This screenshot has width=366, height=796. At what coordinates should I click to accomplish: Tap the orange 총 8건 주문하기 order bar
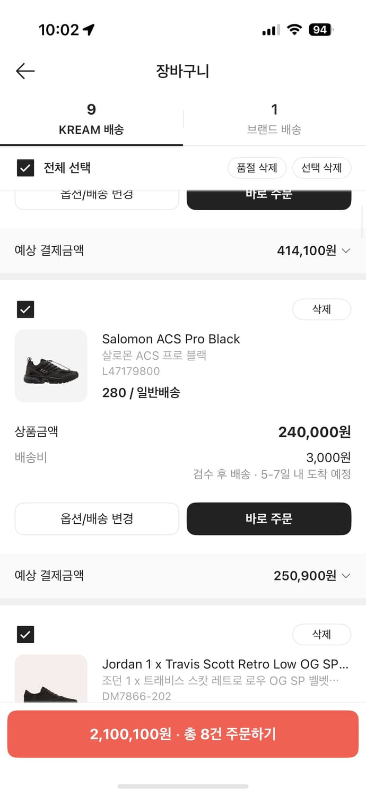183,734
